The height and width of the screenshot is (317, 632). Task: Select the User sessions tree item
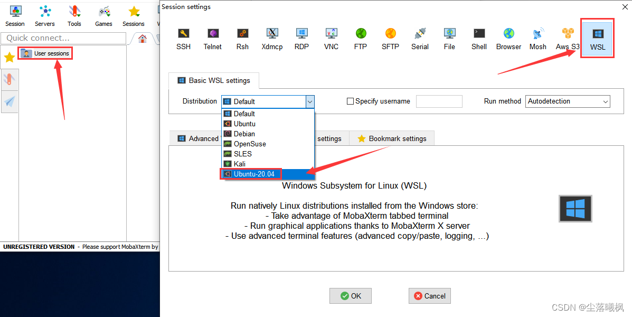click(45, 53)
